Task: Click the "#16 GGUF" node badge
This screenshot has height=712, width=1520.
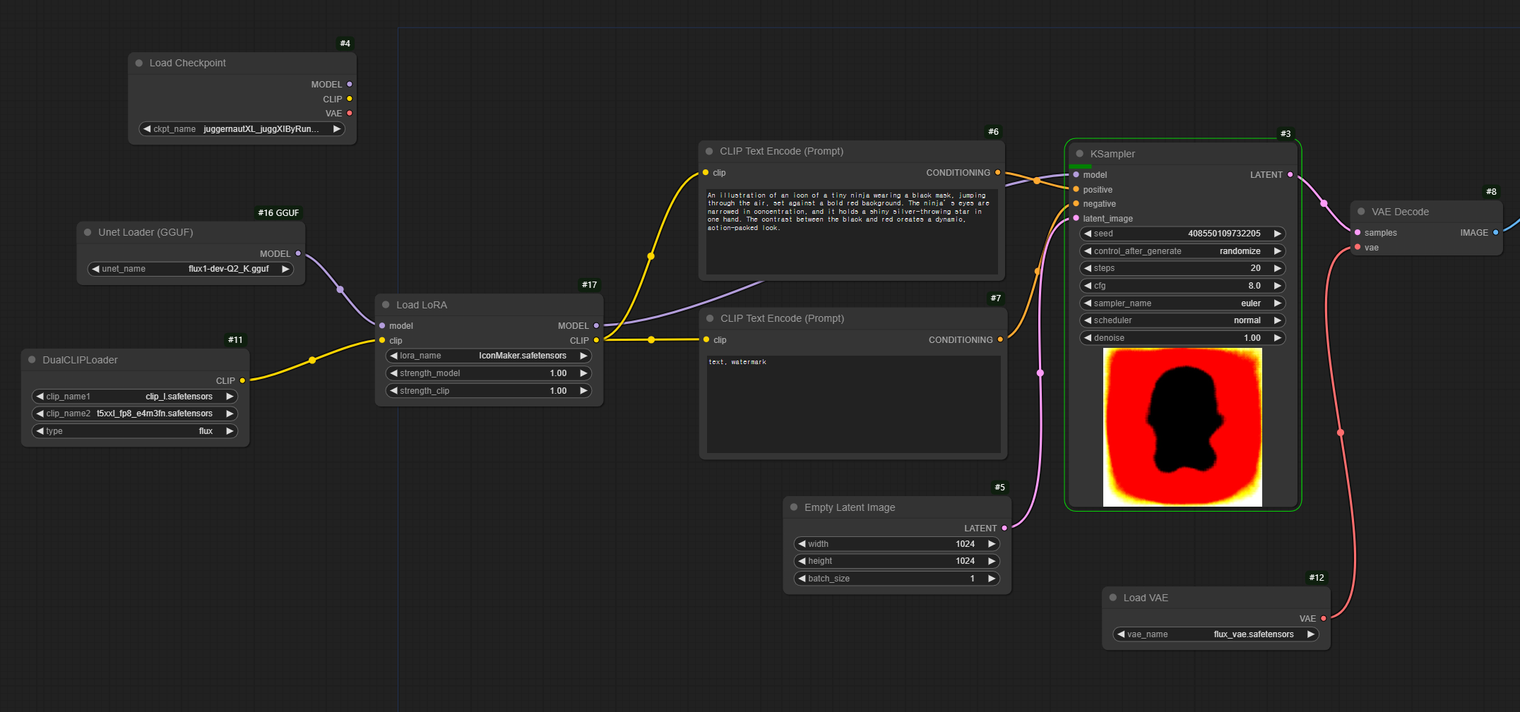Action: (x=278, y=213)
